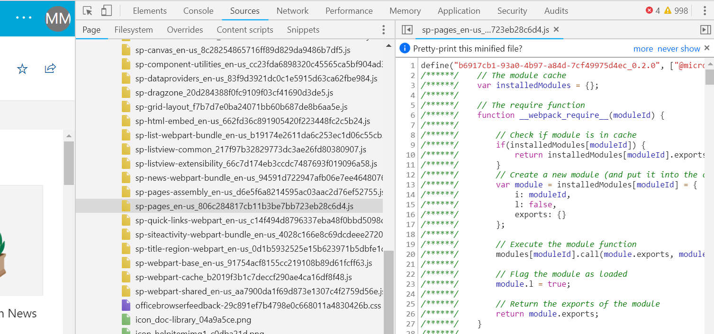
Task: Select the Inspect element cursor tool
Action: (x=87, y=10)
